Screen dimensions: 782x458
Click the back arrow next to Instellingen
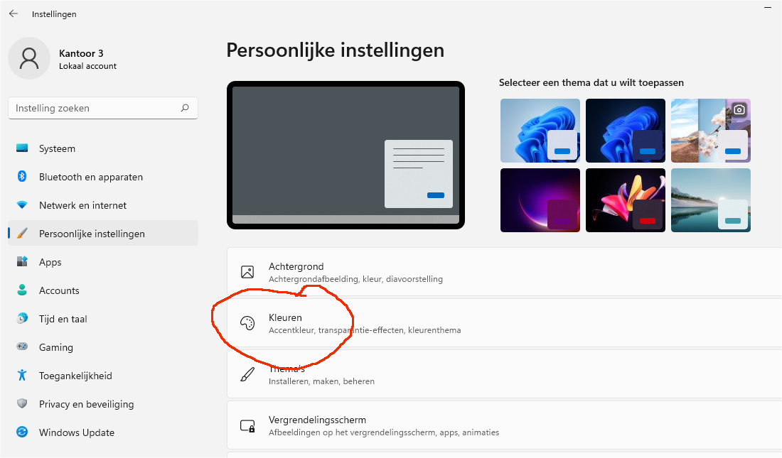14,14
